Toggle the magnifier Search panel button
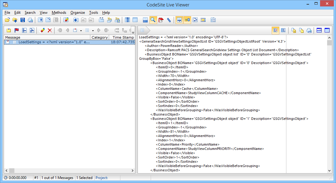 tap(153, 20)
